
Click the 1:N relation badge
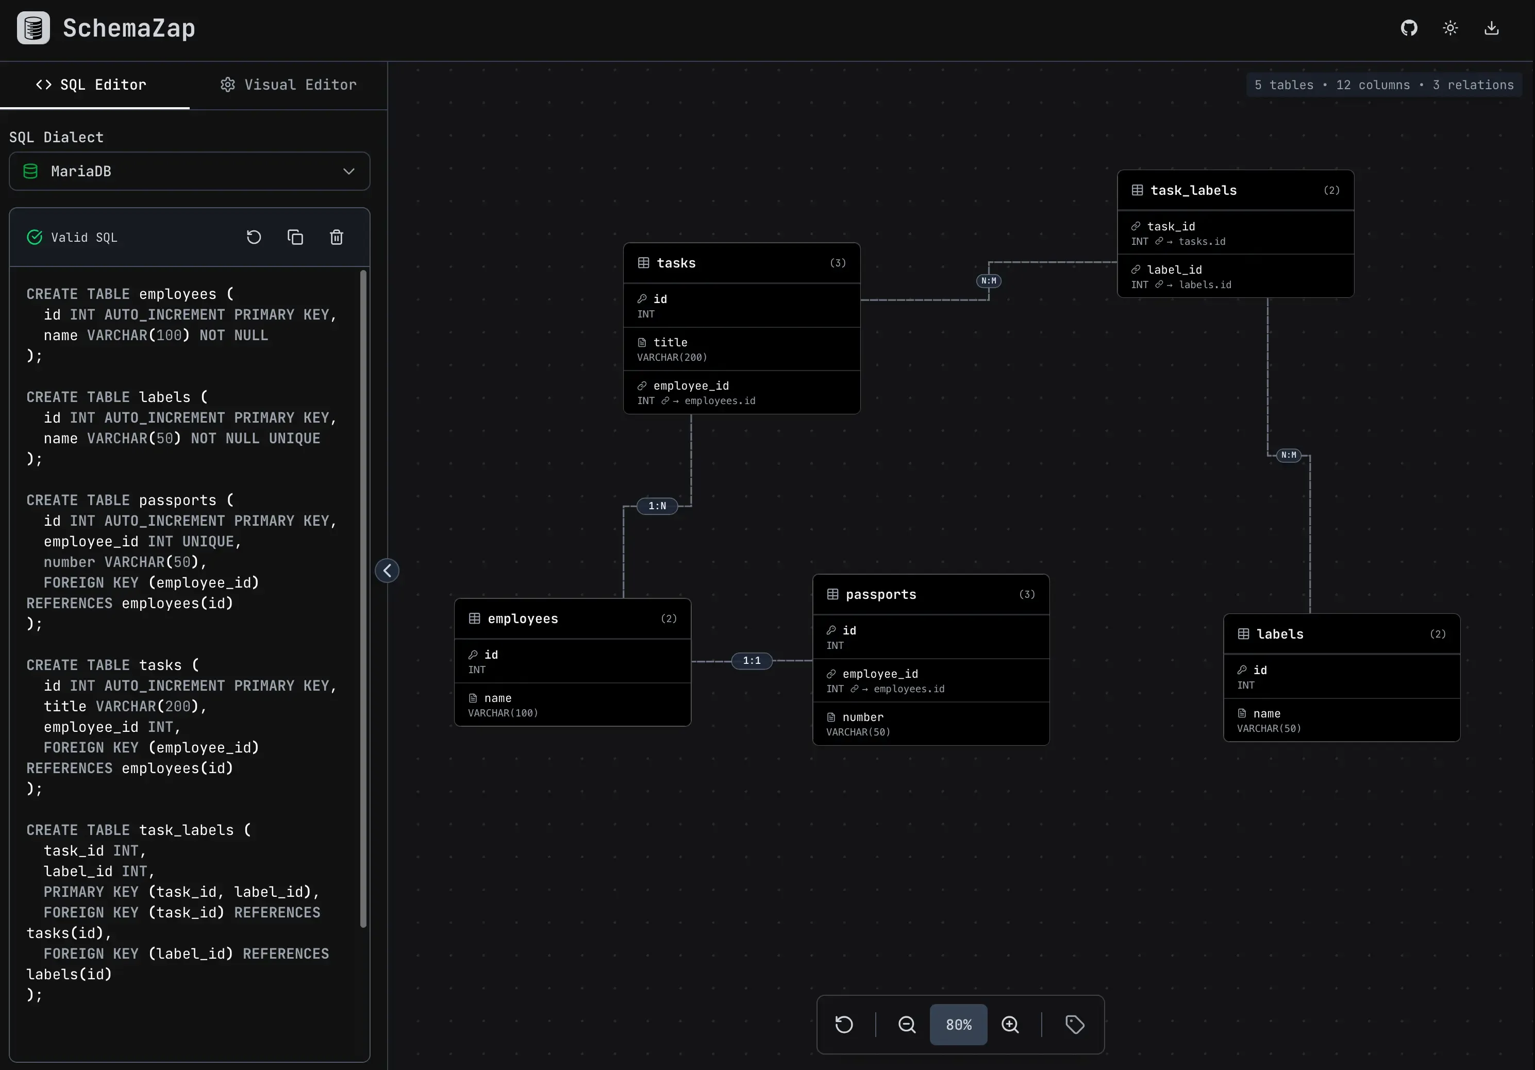pos(657,506)
